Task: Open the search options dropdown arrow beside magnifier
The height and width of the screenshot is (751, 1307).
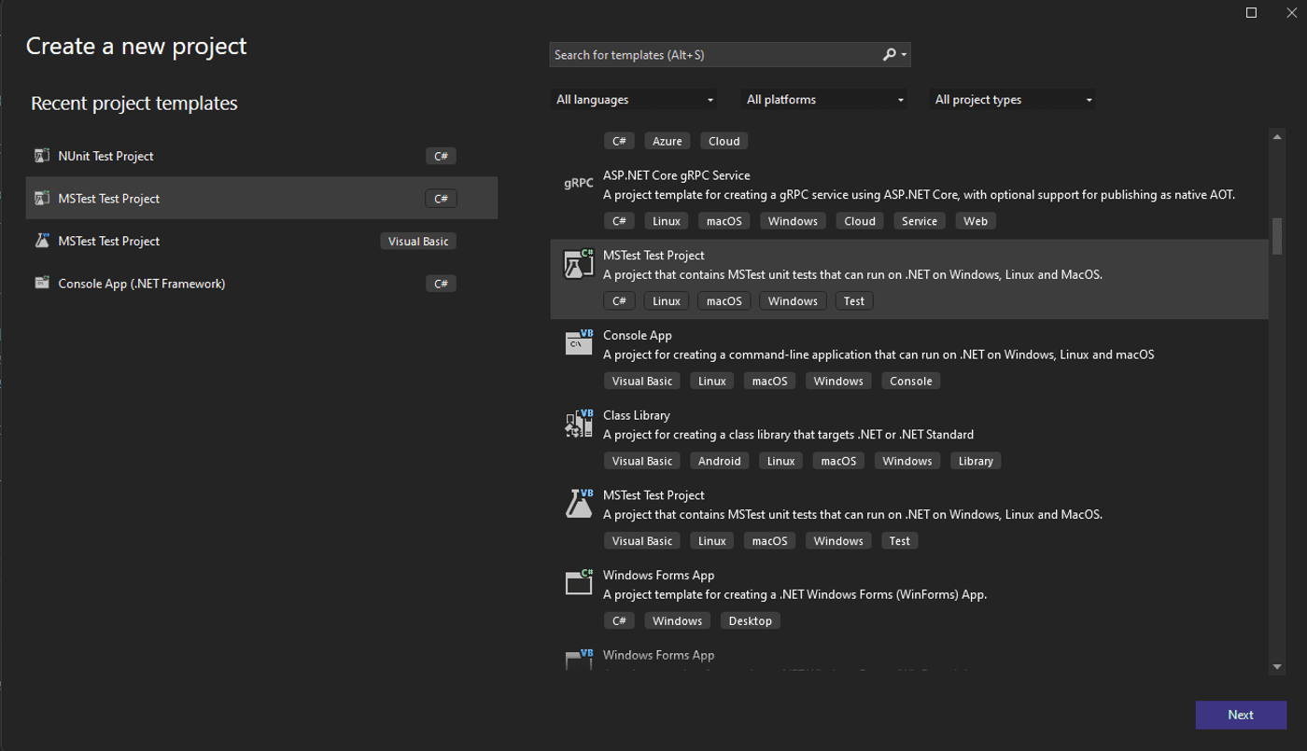Action: (x=904, y=55)
